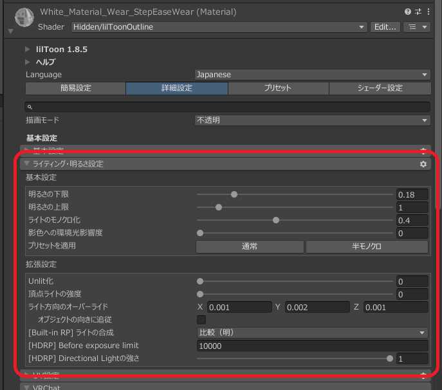Click the property search field
Viewport: 442px width, 390px height.
coord(228,107)
